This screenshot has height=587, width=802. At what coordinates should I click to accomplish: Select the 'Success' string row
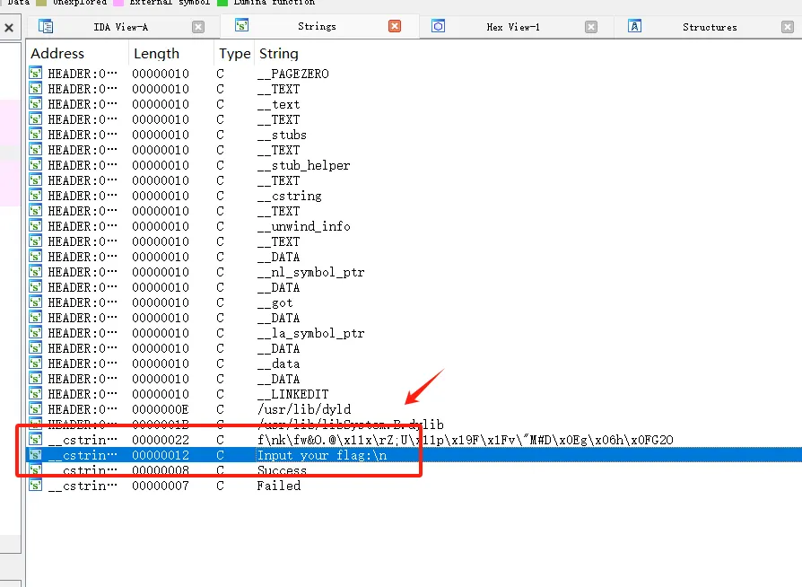281,469
